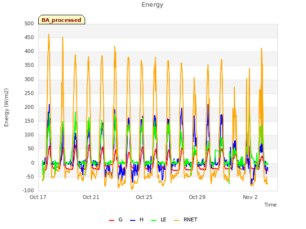Click the 200 y-axis tick label
Screen dimensions: 306x229
pos(29,107)
